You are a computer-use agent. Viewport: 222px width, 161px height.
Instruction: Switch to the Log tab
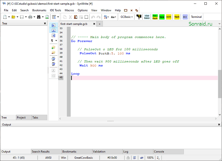138,152
